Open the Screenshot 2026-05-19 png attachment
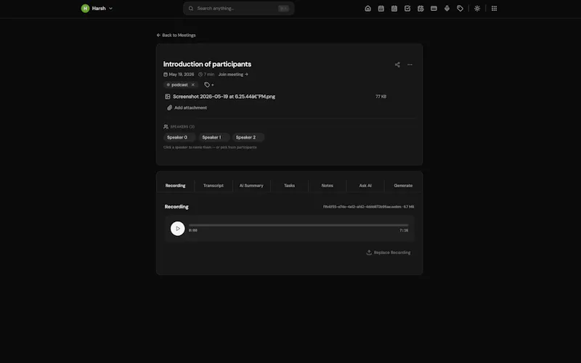The image size is (581, 363). [224, 97]
